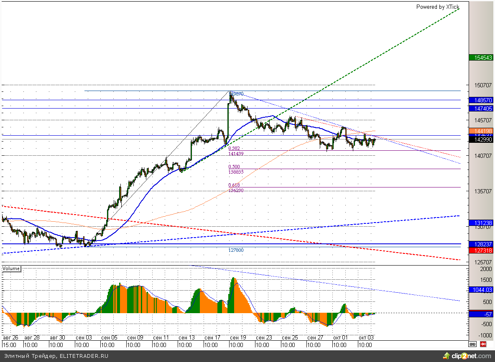Click the сен 19 date on time axis
Image resolution: width=495 pixels, height=362 pixels.
(238, 337)
